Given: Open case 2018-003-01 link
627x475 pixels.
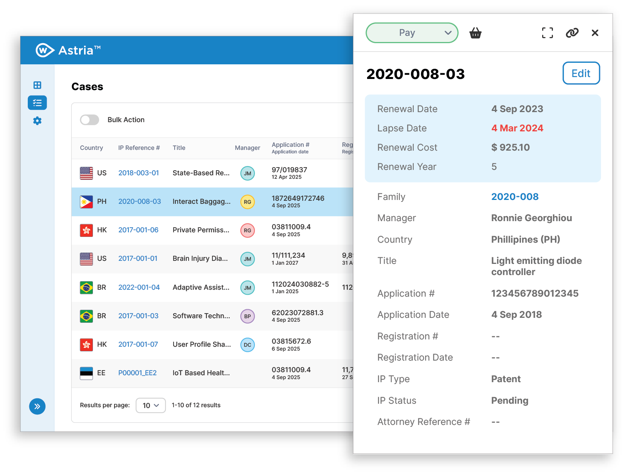Looking at the screenshot, I should pos(138,173).
